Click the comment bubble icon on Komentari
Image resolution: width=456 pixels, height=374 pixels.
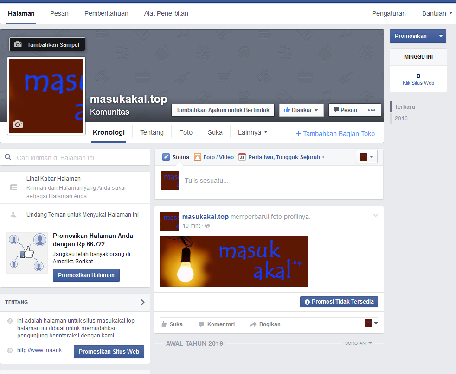[201, 324]
